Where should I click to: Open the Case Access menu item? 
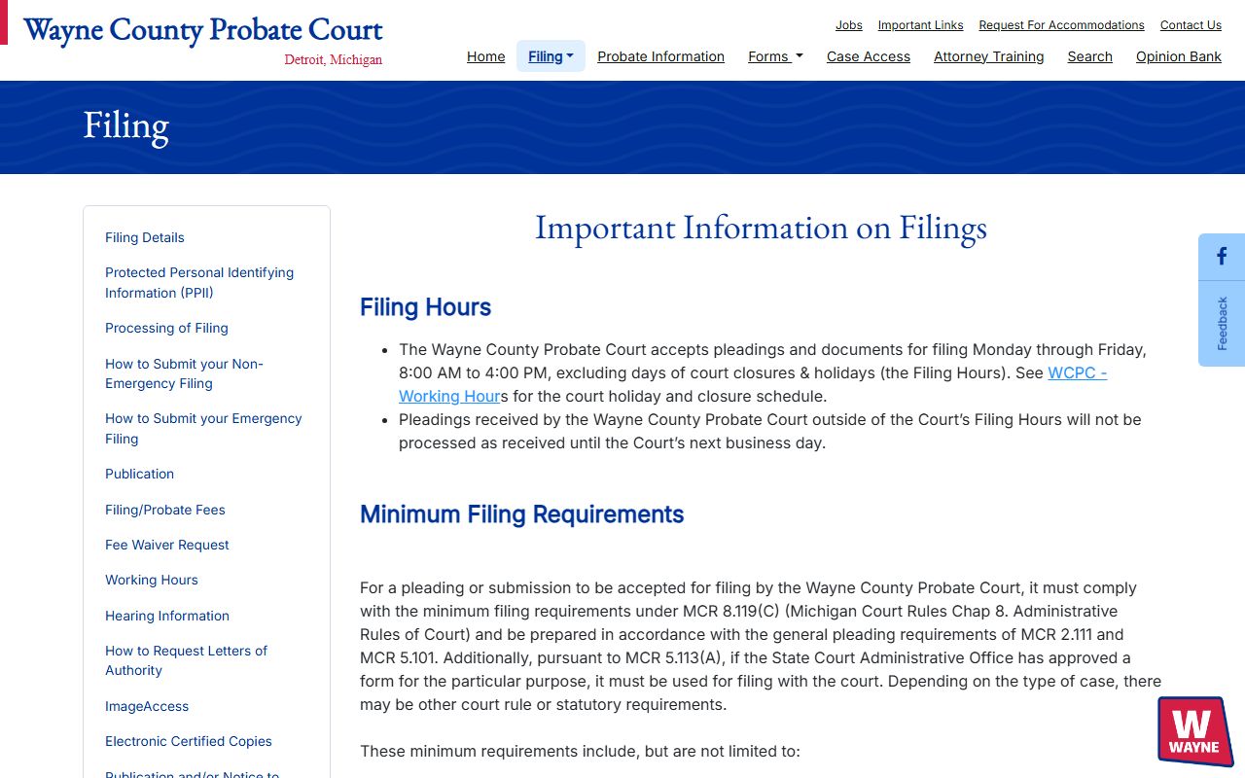[x=869, y=56]
